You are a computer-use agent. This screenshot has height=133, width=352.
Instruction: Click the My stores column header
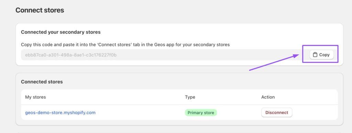pyautogui.click(x=35, y=97)
